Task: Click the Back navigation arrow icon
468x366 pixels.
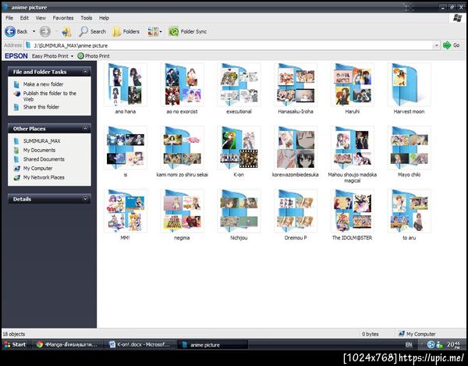Action: pyautogui.click(x=10, y=31)
